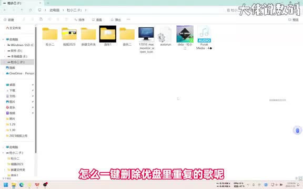Image resolution: width=303 pixels, height=189 pixels.
Task: Click the Delete trash toolbar icon
Action: point(66,19)
